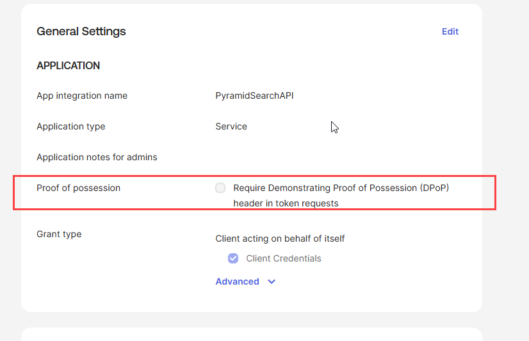Click the App integration name label
The height and width of the screenshot is (341, 529).
pyautogui.click(x=82, y=96)
